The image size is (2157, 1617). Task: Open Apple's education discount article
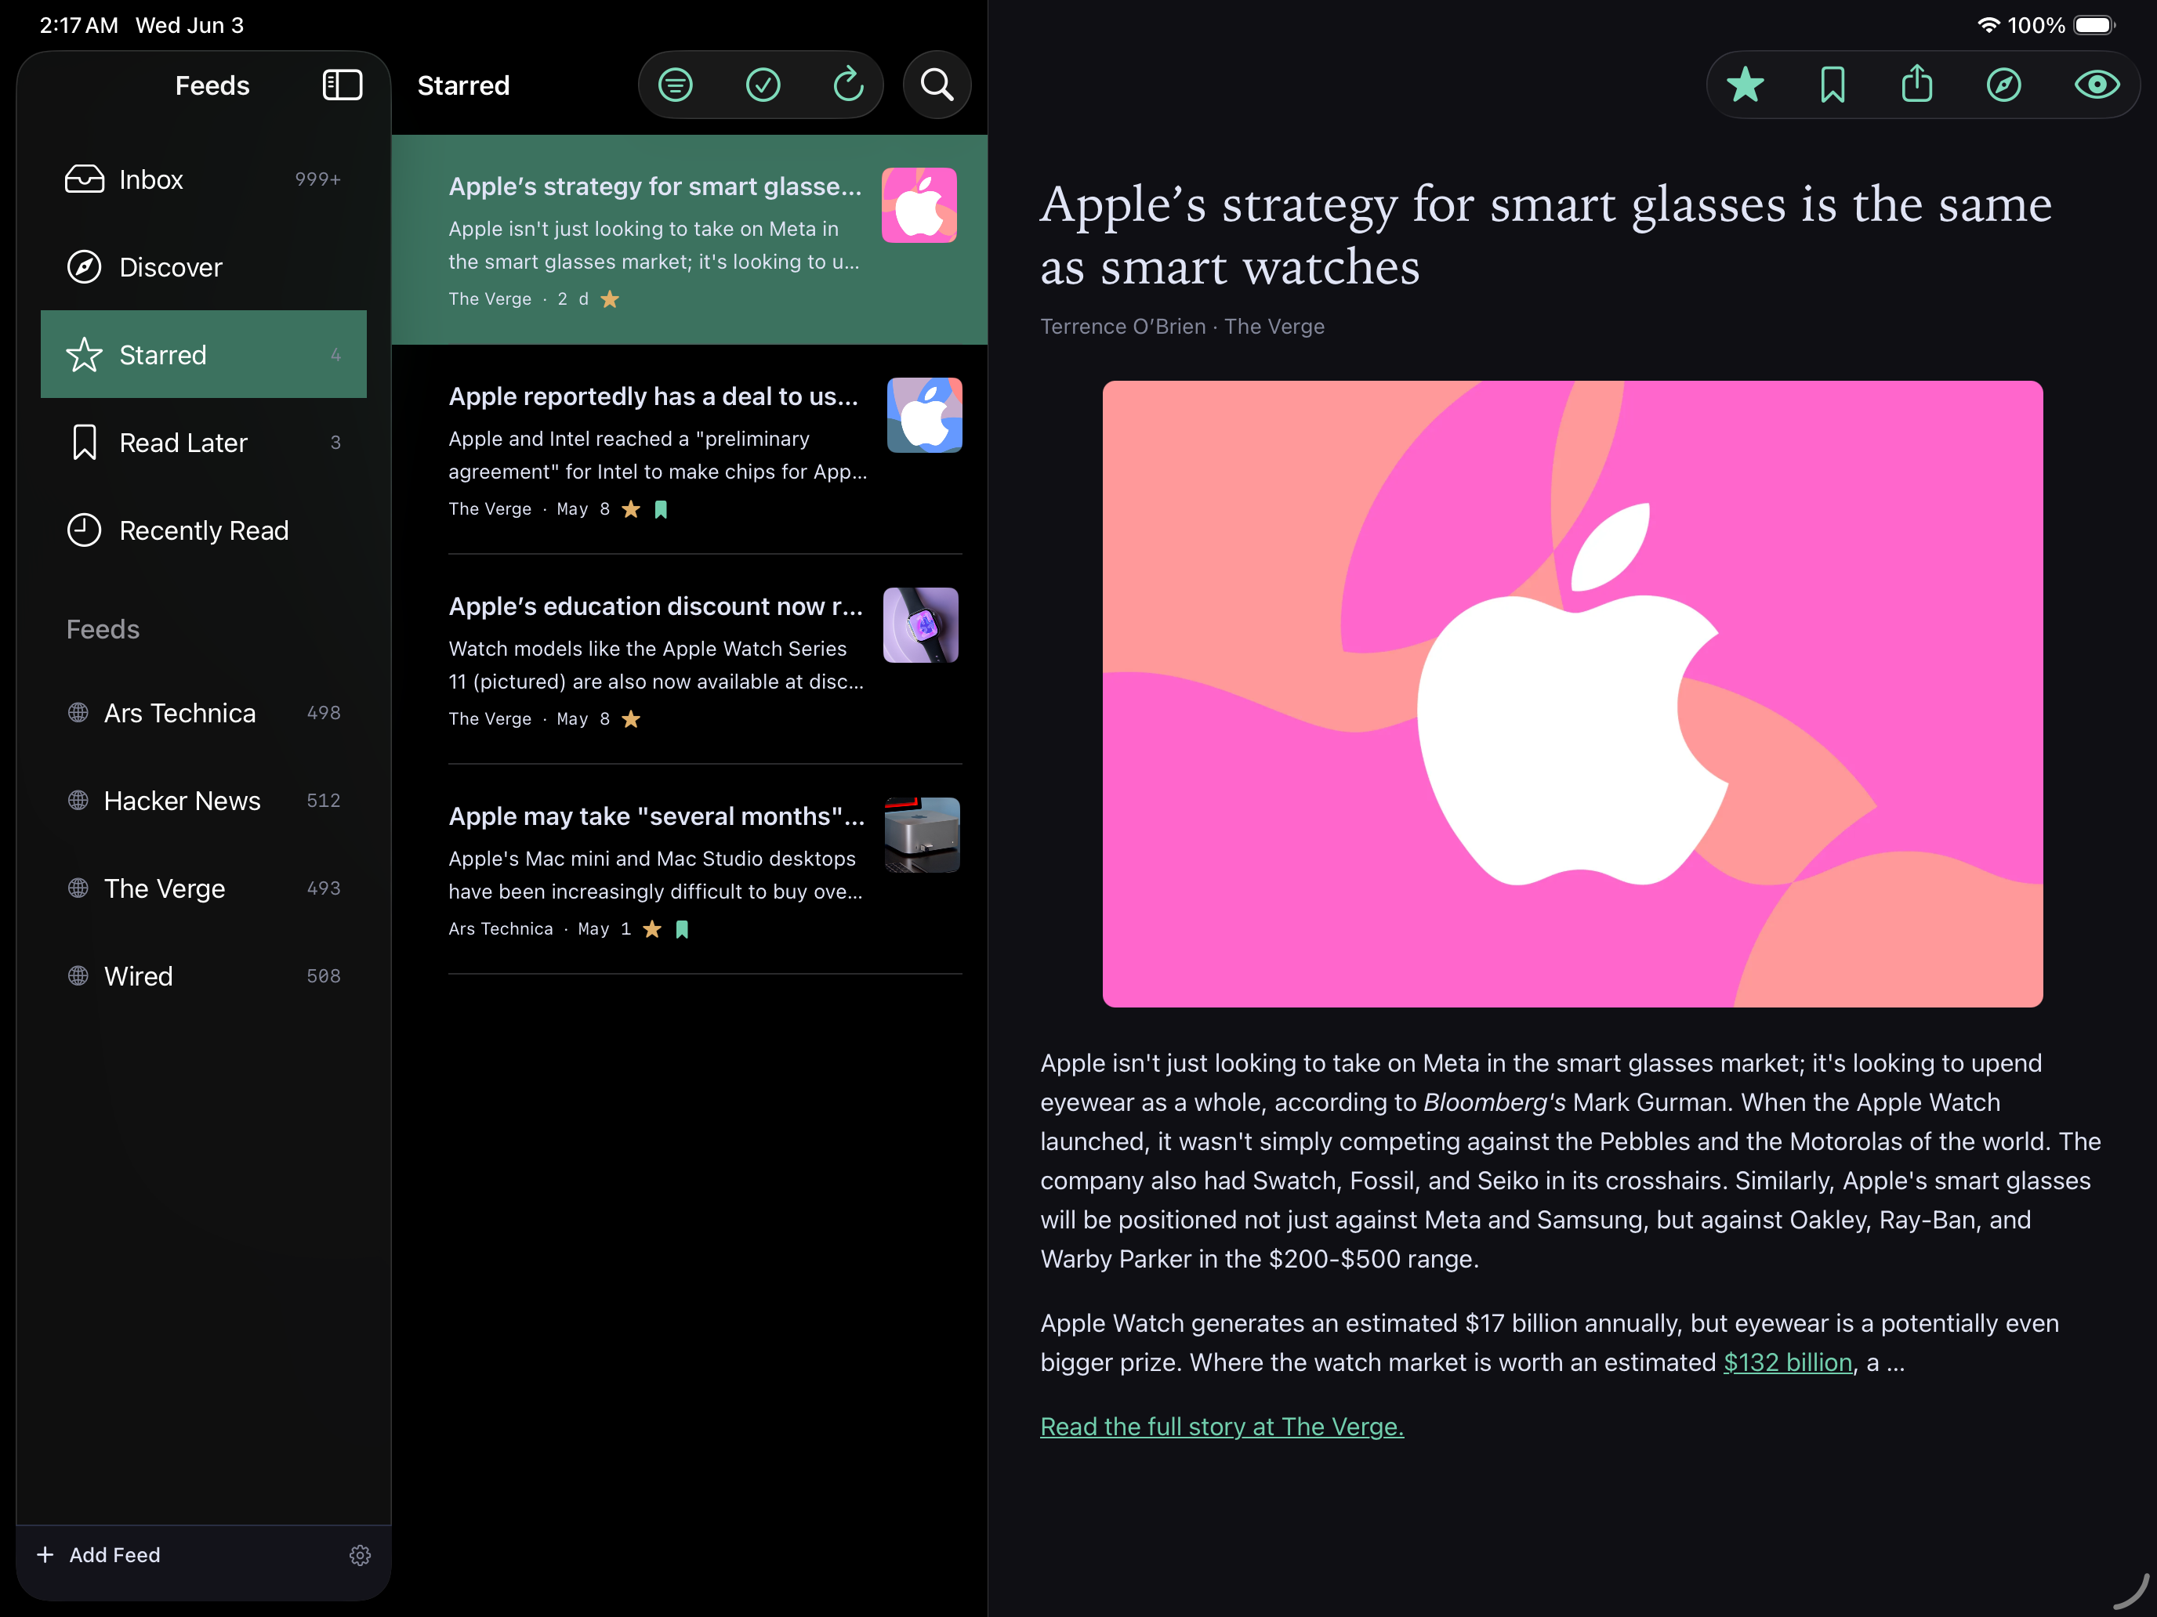[x=690, y=660]
